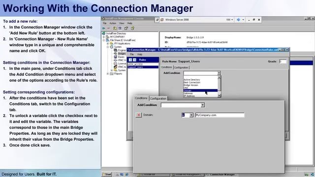This screenshot has width=315, height=177.
Task: Select the MYCOMPANY domain node
Action: 117,37
